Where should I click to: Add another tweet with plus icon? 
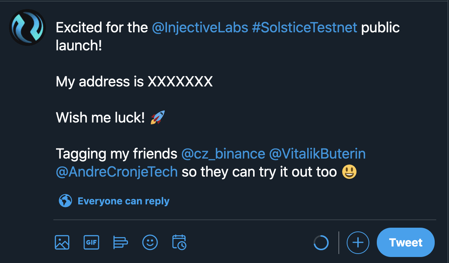pos(358,243)
